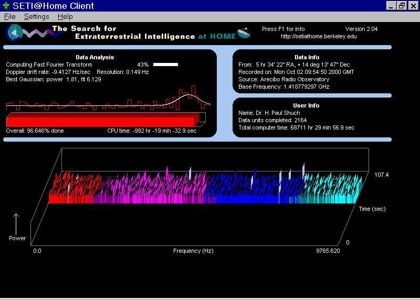Viewport: 420px width, 300px height.
Task: Restore the SETI@Home Client window size
Action: pyautogui.click(x=402, y=6)
